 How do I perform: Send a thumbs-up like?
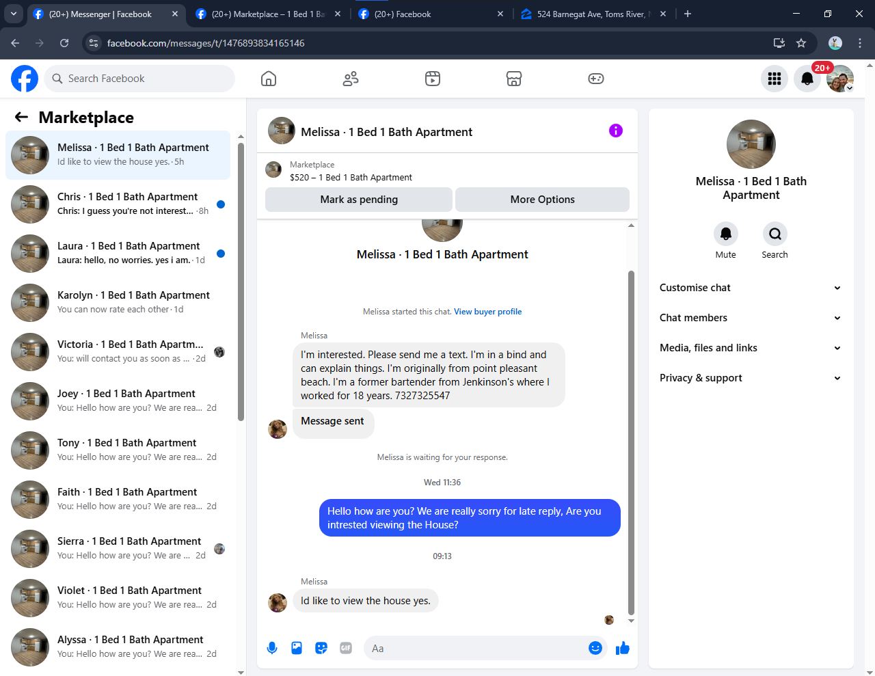623,648
